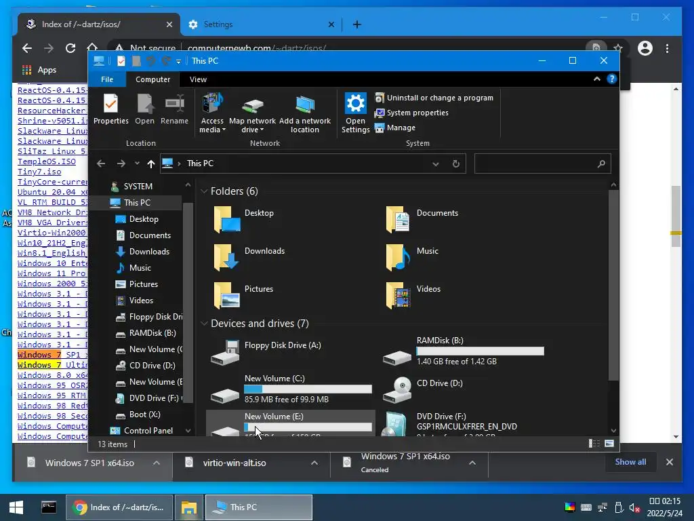Screen dimensions: 694x521
Task: Select the RAMDisk (B:) drive icon
Action: click(x=397, y=357)
